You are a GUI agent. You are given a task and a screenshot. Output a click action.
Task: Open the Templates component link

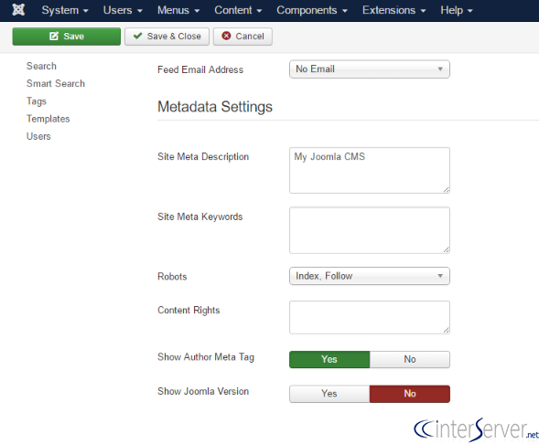(48, 119)
